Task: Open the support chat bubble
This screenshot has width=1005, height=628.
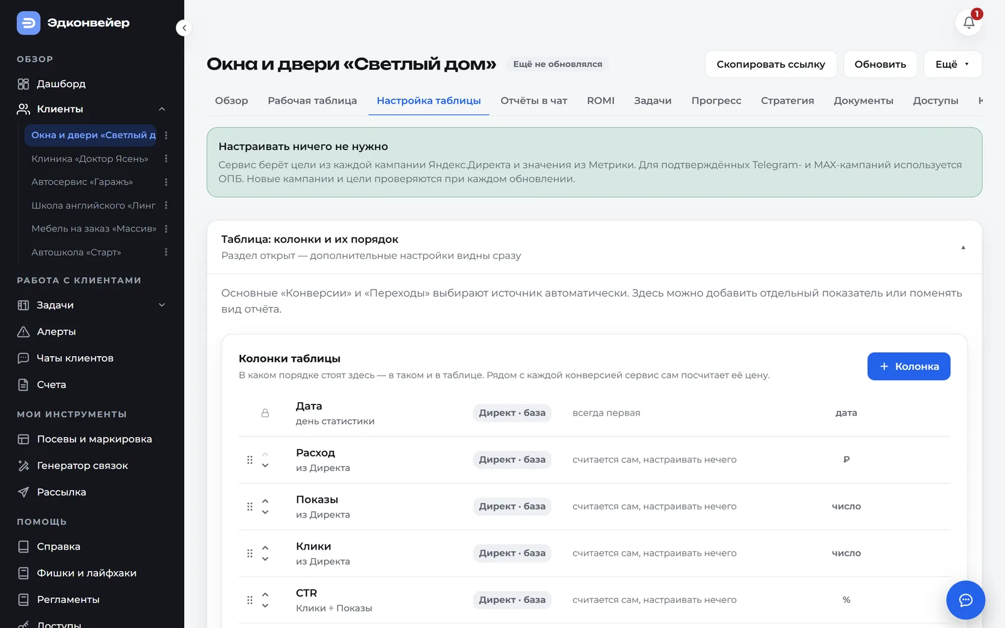Action: click(x=965, y=600)
